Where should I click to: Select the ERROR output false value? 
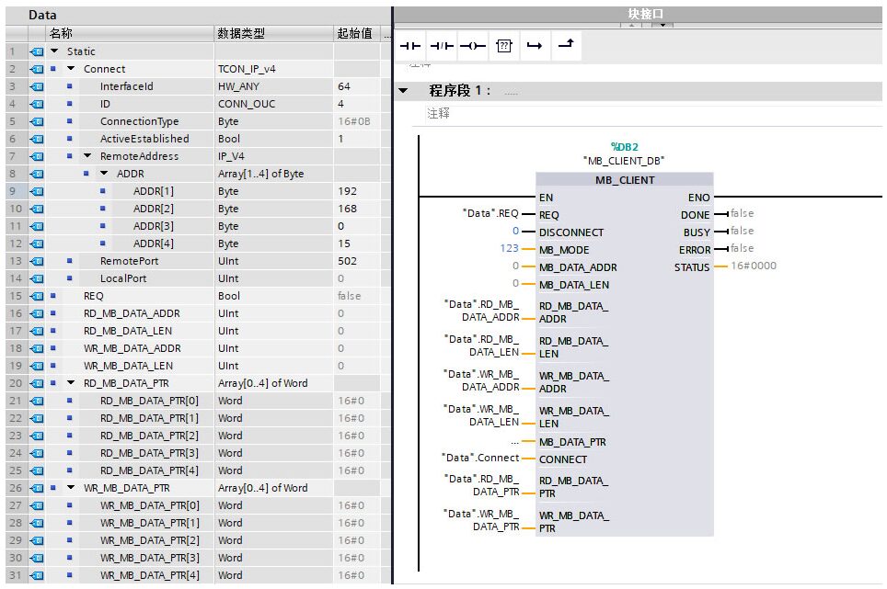pyautogui.click(x=742, y=248)
